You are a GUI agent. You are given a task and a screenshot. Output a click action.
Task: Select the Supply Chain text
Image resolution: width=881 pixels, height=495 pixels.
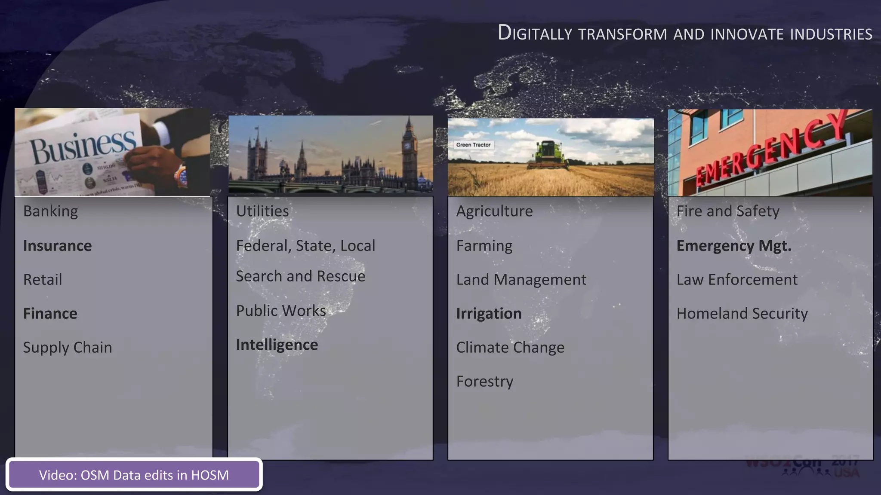click(x=68, y=348)
